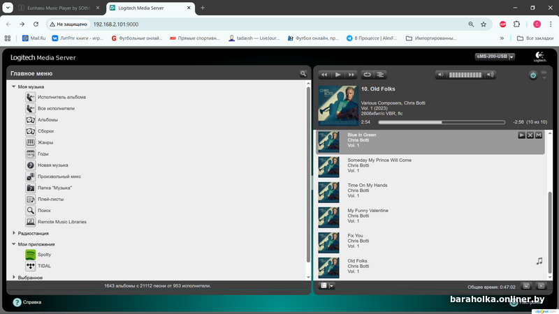This screenshot has width=559, height=314.
Task: Open the New Music (Новая музыка) icon
Action: (30, 165)
